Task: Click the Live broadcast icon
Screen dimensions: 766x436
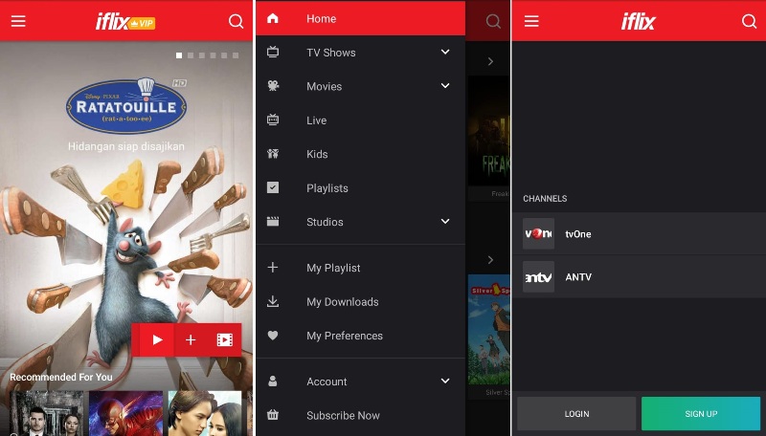Action: tap(273, 120)
